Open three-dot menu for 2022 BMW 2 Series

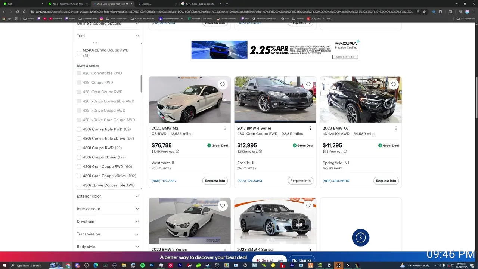(225, 249)
